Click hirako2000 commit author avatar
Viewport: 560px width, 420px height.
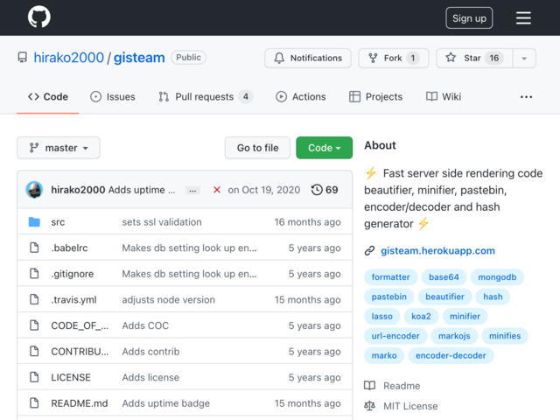point(34,190)
